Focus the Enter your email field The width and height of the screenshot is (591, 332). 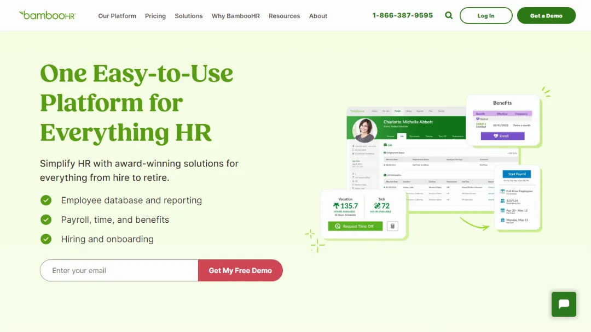click(119, 270)
